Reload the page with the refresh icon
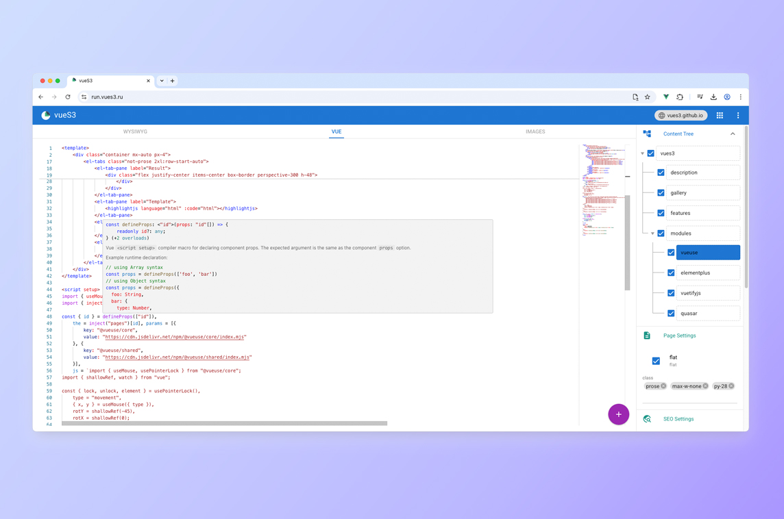Image resolution: width=784 pixels, height=519 pixels. 68,97
